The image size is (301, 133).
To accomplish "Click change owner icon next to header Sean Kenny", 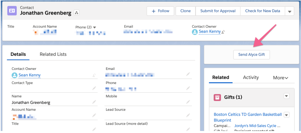I will coord(223,32).
